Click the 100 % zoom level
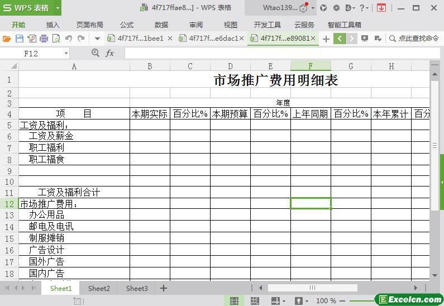 326,300
